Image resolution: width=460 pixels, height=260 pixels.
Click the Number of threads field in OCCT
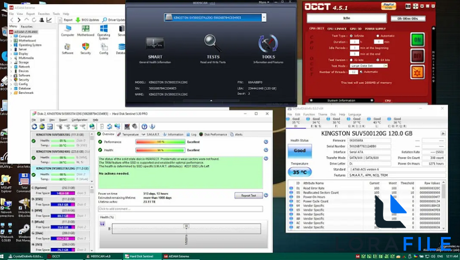(354, 72)
